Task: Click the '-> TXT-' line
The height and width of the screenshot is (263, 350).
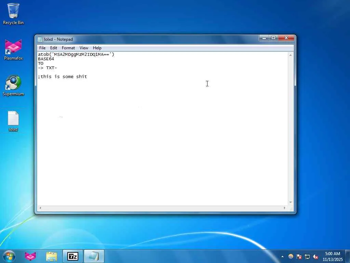Action: point(48,68)
